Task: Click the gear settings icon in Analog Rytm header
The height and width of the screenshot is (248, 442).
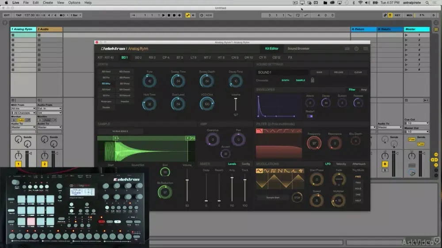Action: (x=357, y=48)
